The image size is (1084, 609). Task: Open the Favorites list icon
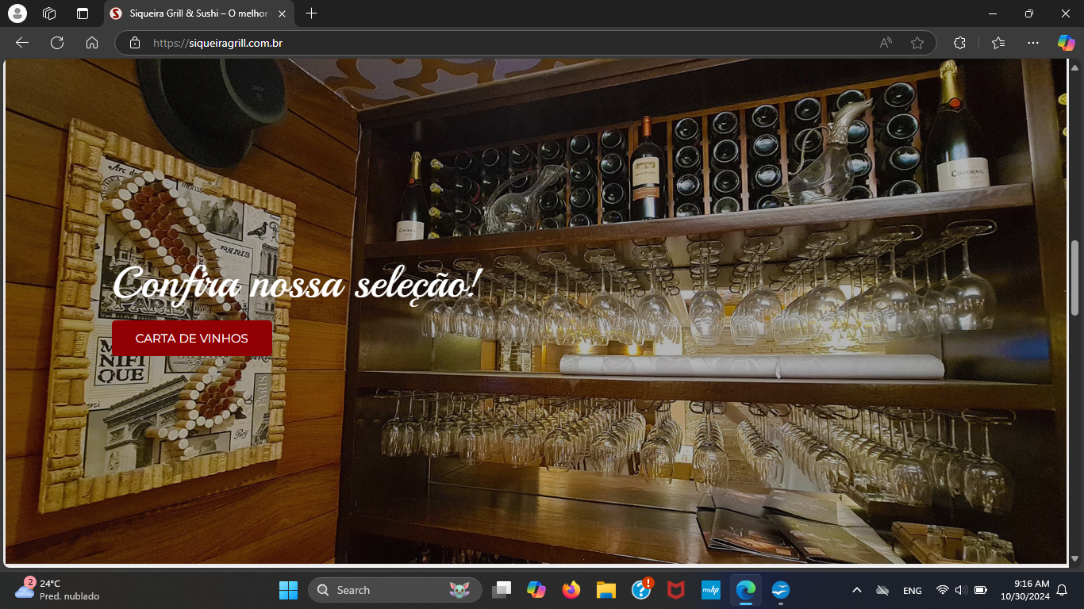coord(998,43)
